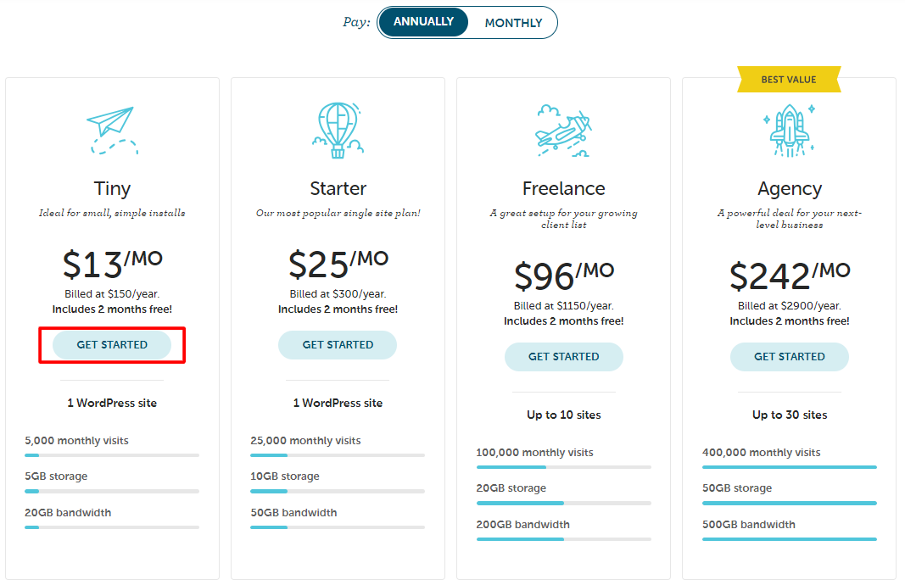Get started with the Tiny plan

(112, 345)
